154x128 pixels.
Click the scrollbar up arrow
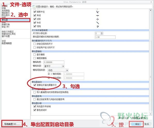click(151, 10)
